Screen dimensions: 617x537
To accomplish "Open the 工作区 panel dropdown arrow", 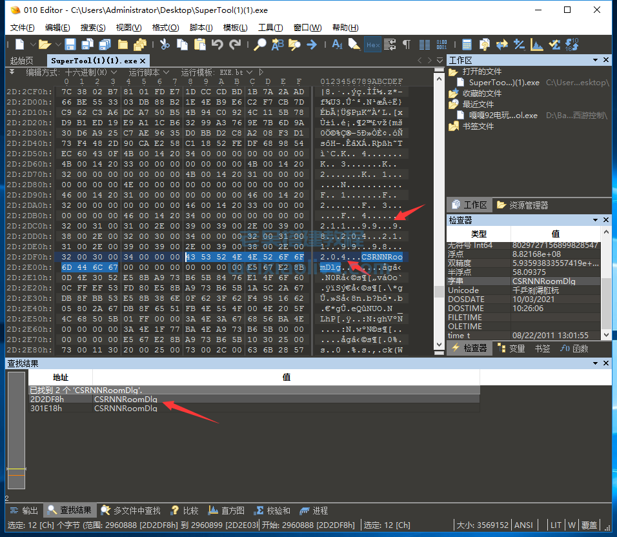I will coord(594,60).
